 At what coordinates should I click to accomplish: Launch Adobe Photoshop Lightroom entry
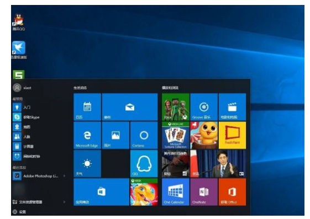(x=36, y=176)
